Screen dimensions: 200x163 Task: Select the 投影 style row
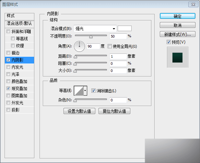(x=19, y=110)
